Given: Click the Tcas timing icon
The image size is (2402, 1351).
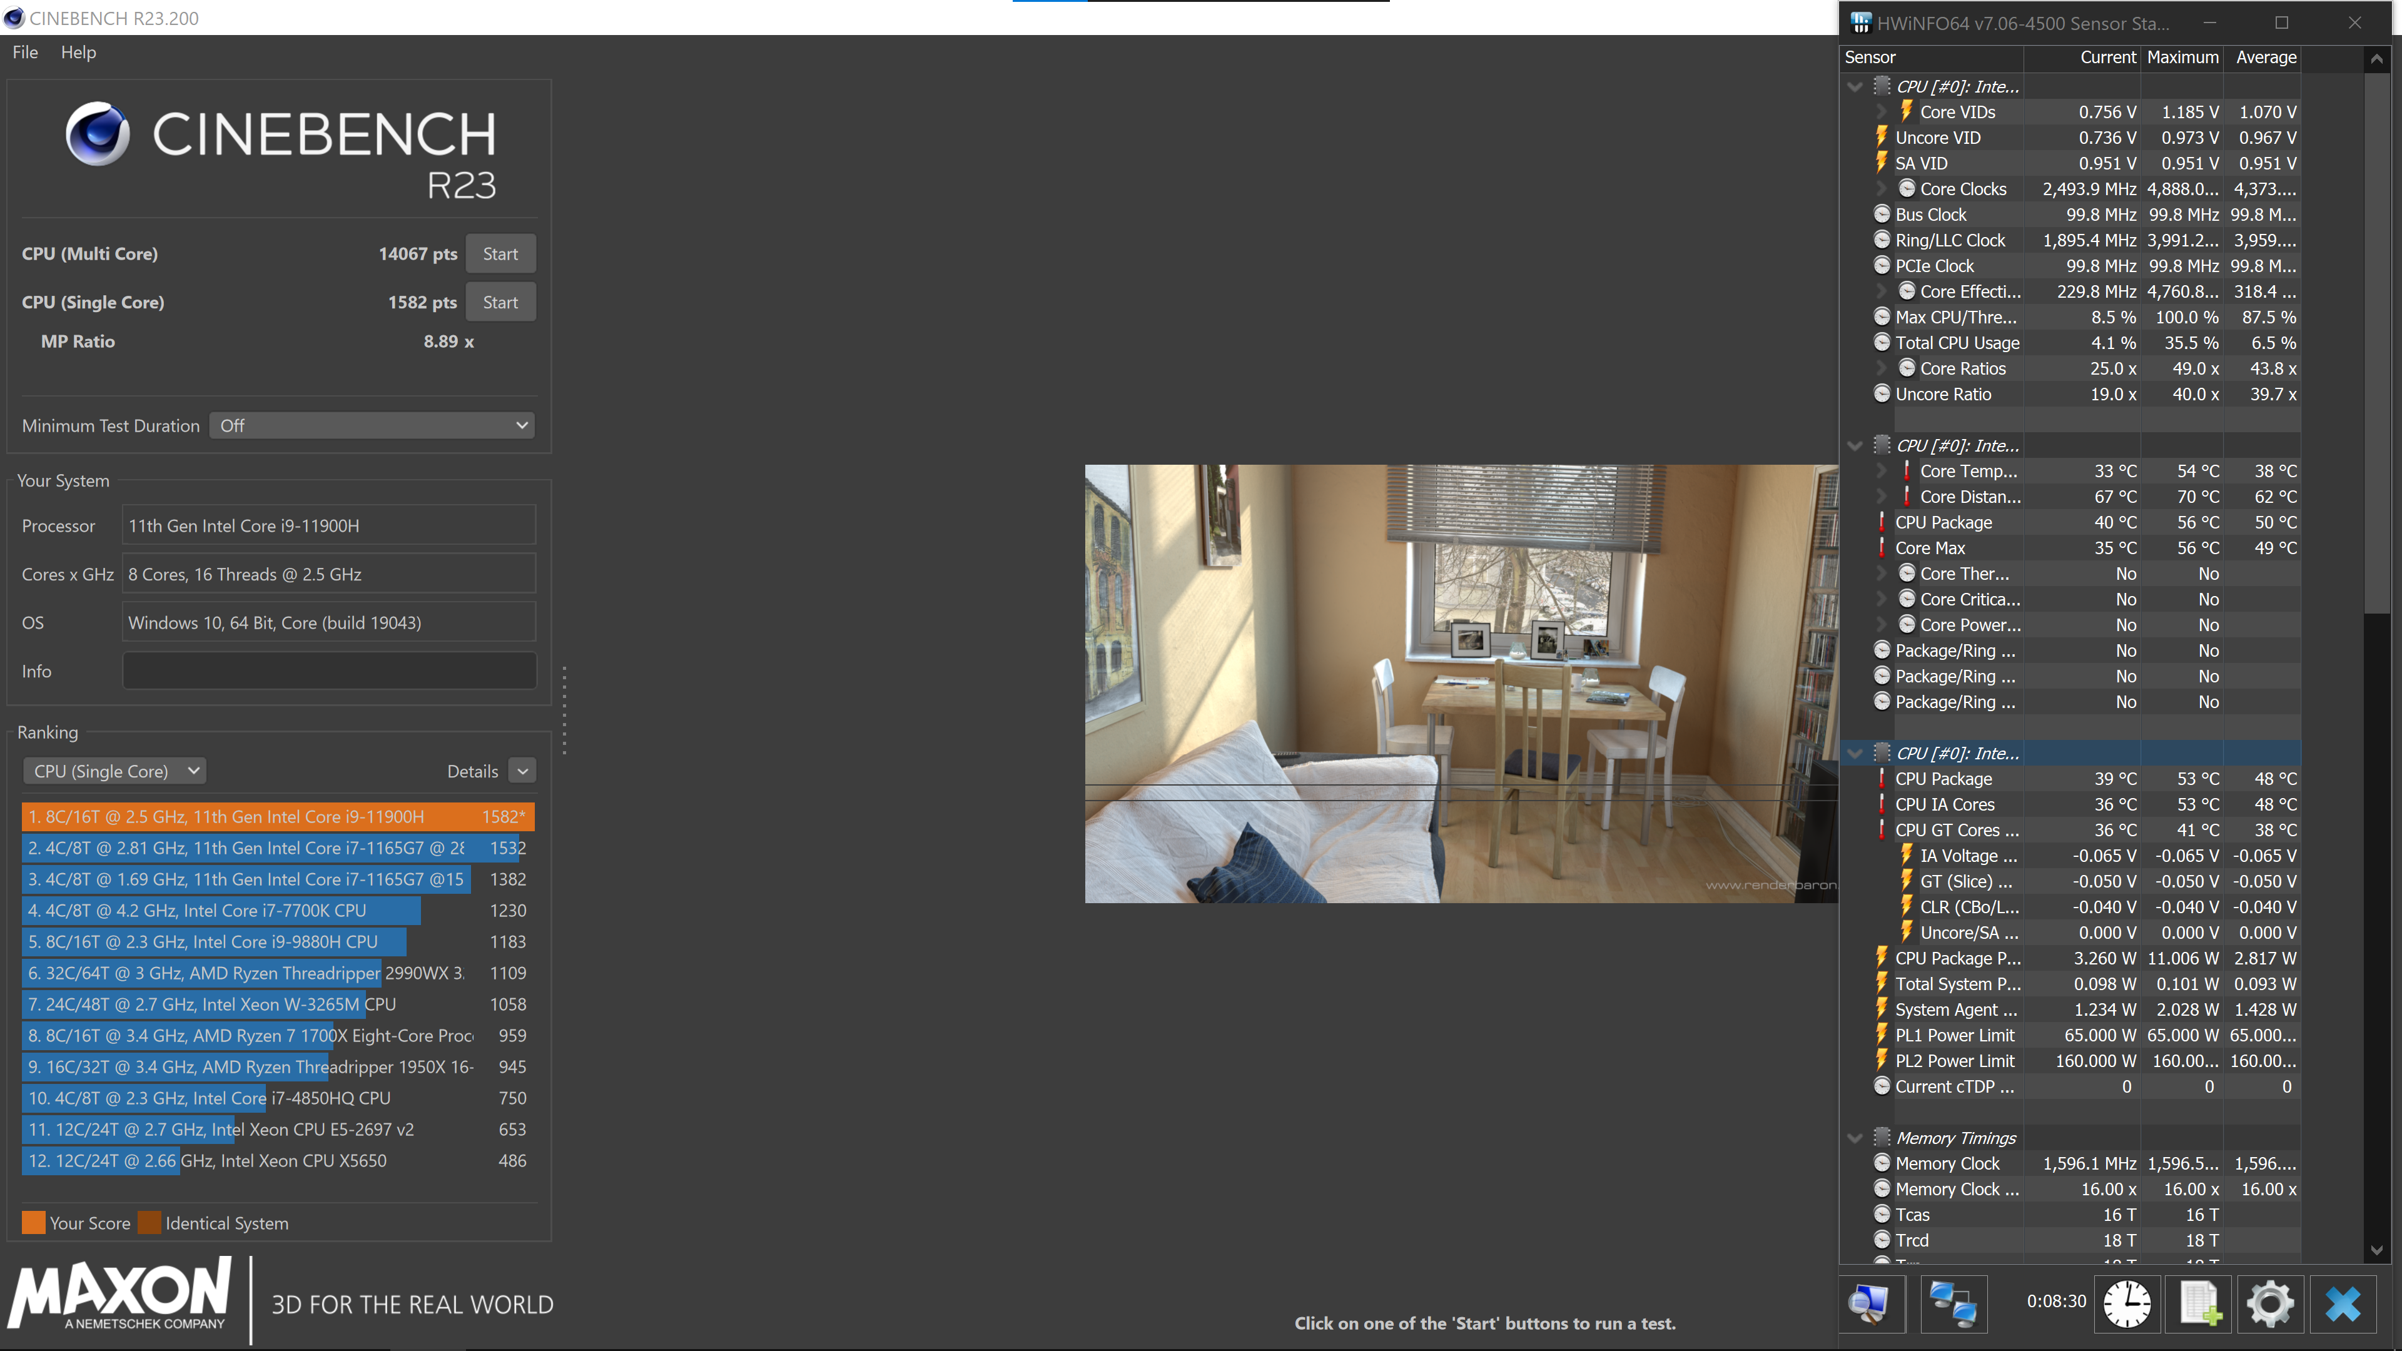Looking at the screenshot, I should [1882, 1215].
